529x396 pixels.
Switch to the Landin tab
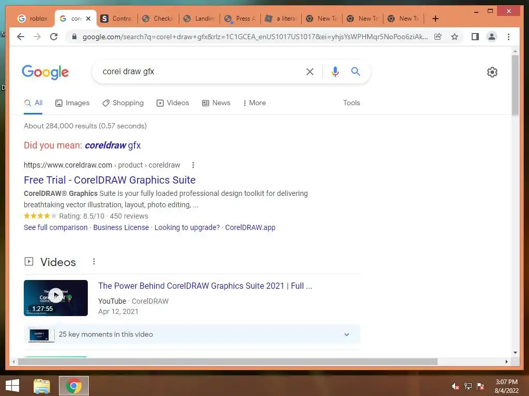(x=199, y=19)
